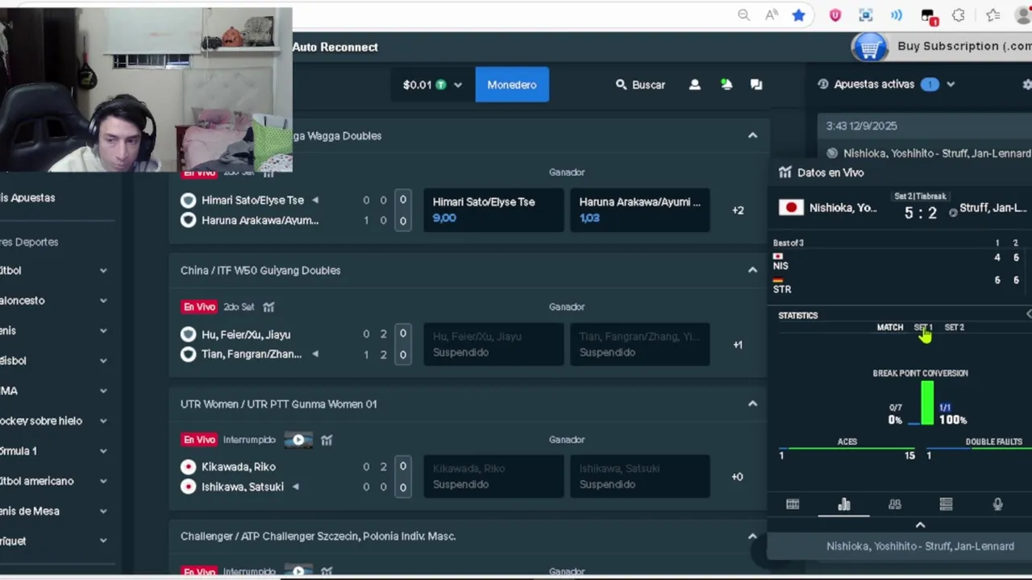This screenshot has width=1032, height=580.
Task: Open head-to-head players icon in live data panel
Action: (x=895, y=504)
